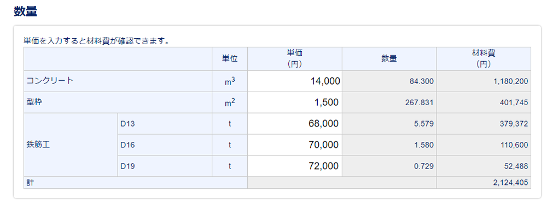The image size is (547, 204).
Task: Click the D19 unit price field 72,000
Action: (x=294, y=166)
